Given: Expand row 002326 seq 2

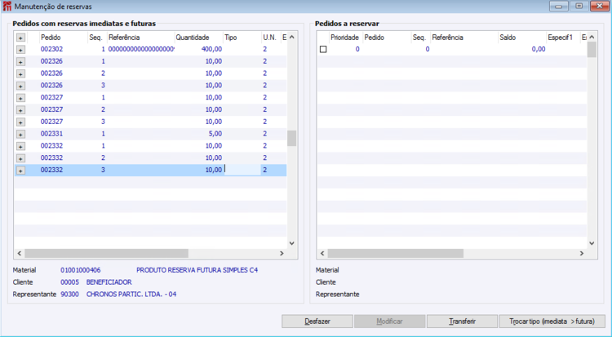Looking at the screenshot, I should pos(20,73).
